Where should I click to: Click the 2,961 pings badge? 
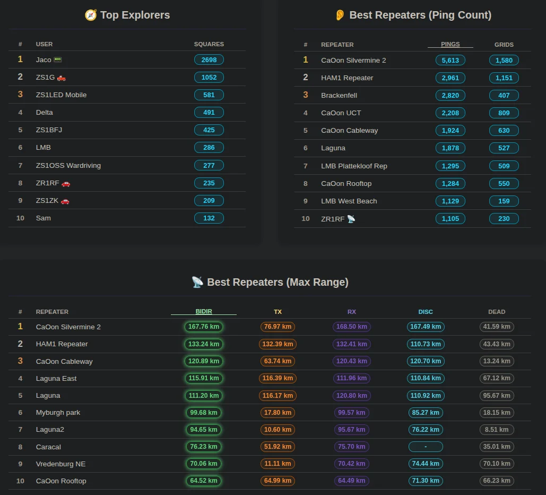(x=450, y=78)
